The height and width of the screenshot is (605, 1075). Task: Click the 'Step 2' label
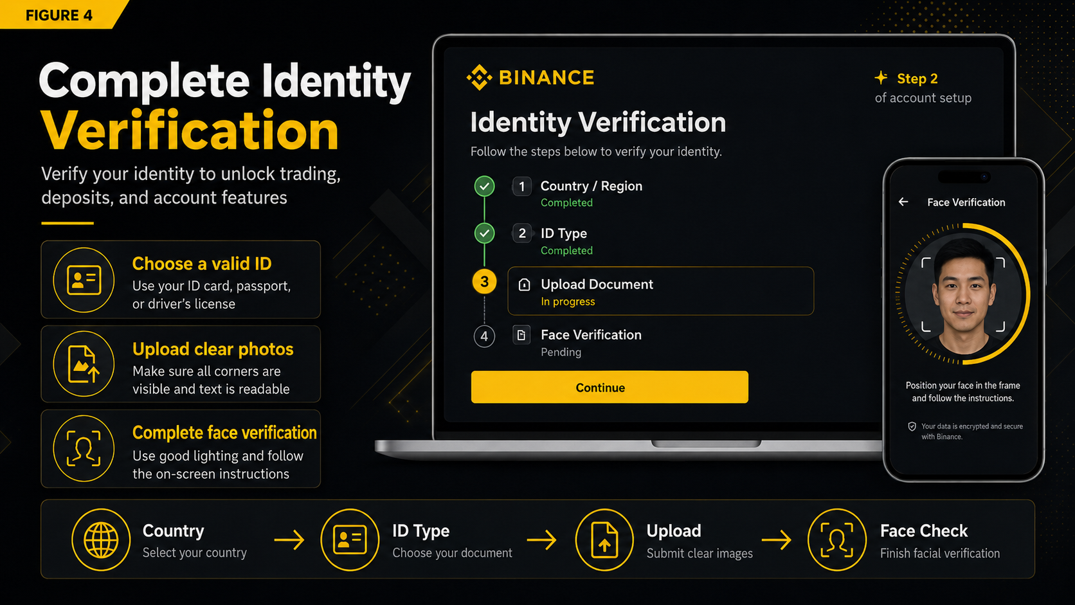coord(917,78)
